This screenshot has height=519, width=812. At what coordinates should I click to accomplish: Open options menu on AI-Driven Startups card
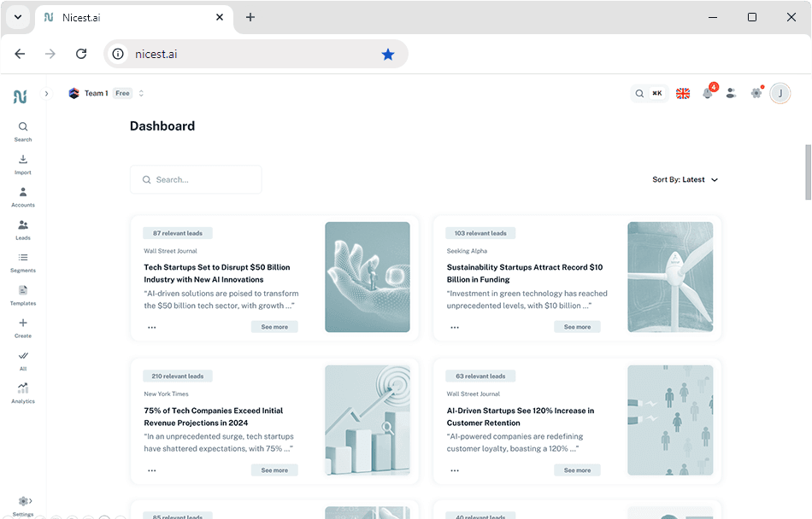(x=455, y=470)
